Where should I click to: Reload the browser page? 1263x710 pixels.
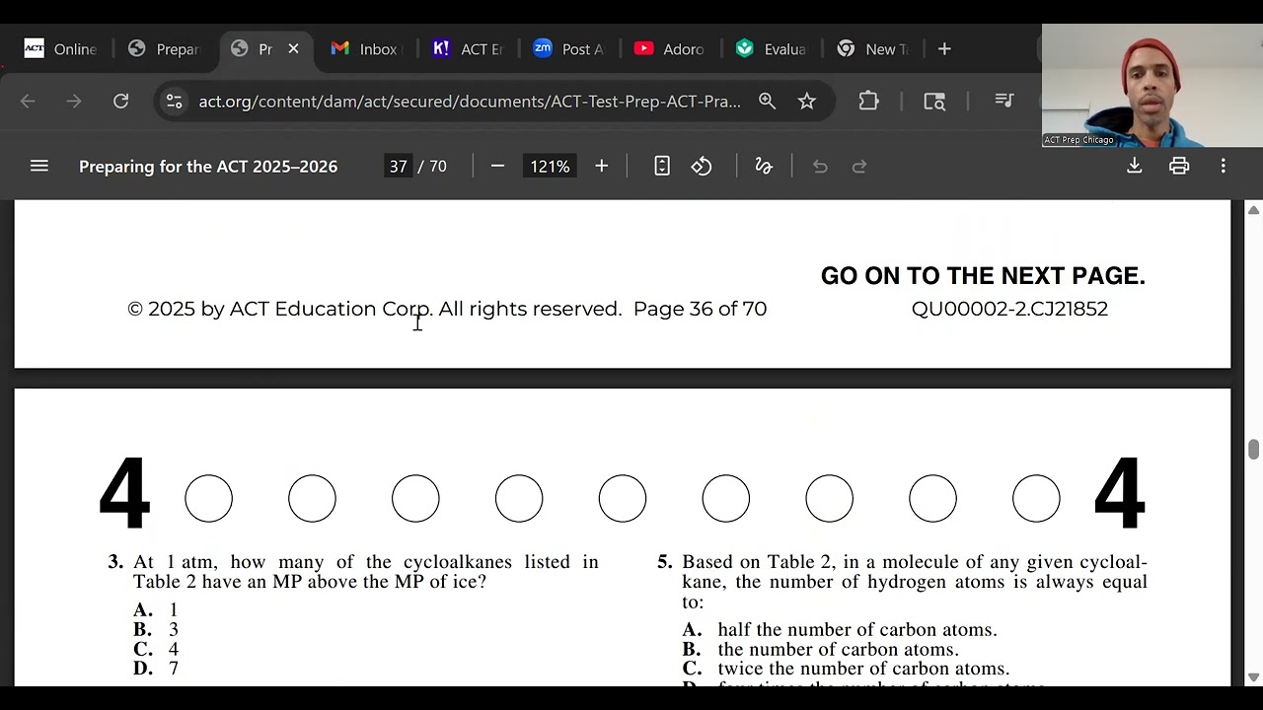point(120,101)
